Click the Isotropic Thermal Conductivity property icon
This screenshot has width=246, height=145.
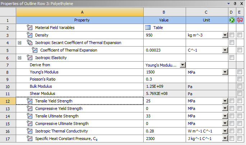(30, 131)
